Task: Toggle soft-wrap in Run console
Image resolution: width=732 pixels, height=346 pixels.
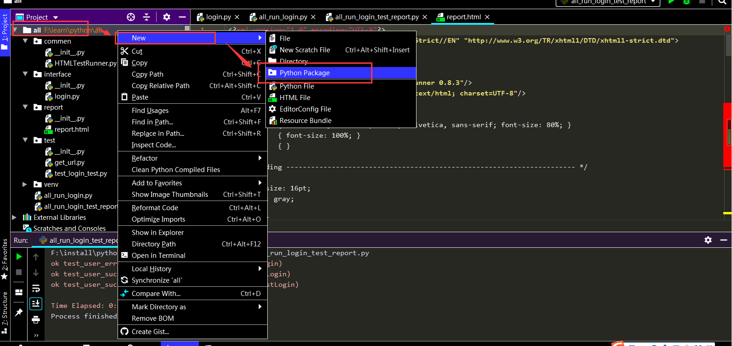Action: (36, 288)
